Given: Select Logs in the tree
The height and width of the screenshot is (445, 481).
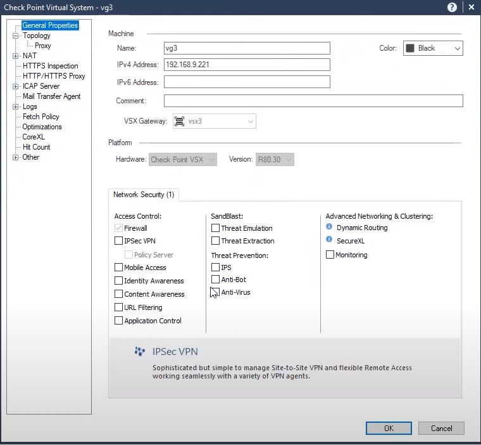Looking at the screenshot, I should pyautogui.click(x=30, y=106).
